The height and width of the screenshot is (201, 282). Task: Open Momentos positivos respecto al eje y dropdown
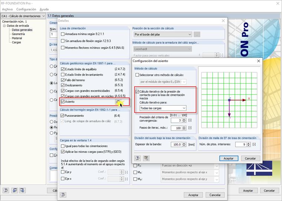(190, 179)
